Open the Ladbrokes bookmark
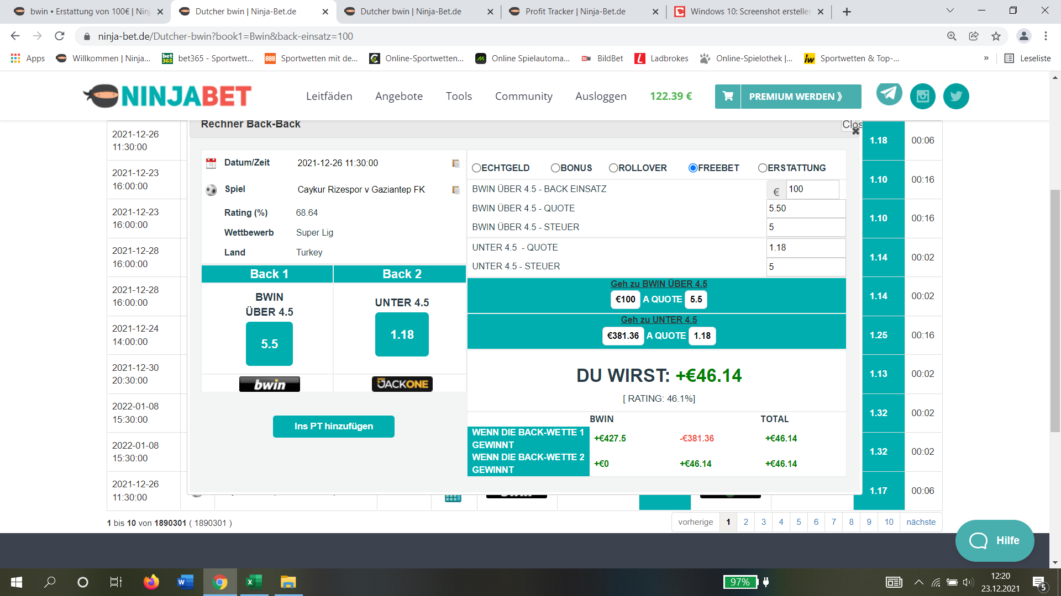Viewport: 1061px width, 596px height. pos(661,58)
